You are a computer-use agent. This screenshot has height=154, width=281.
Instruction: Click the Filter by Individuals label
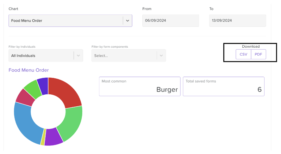click(22, 47)
